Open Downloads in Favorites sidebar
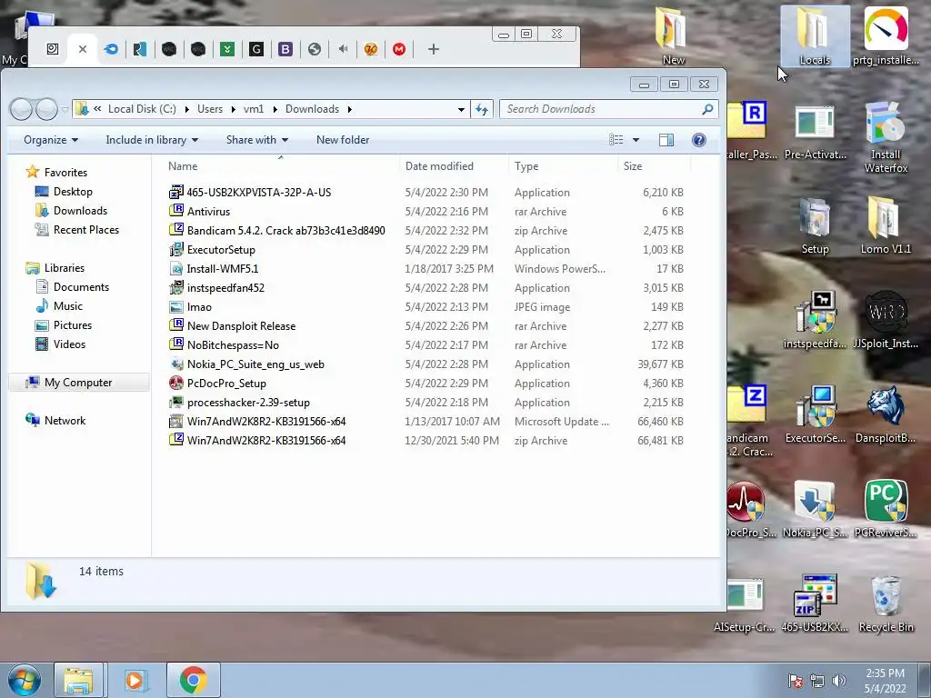The height and width of the screenshot is (698, 931). click(80, 211)
